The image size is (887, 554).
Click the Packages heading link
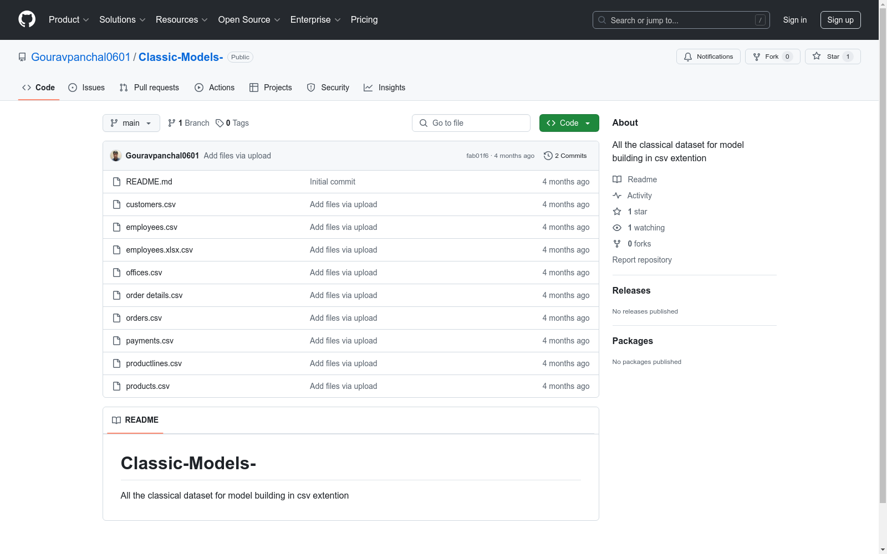point(633,341)
